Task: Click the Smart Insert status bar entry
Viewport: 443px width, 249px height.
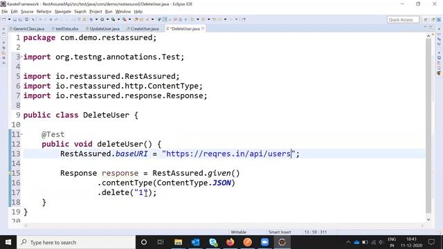Action: [280, 232]
